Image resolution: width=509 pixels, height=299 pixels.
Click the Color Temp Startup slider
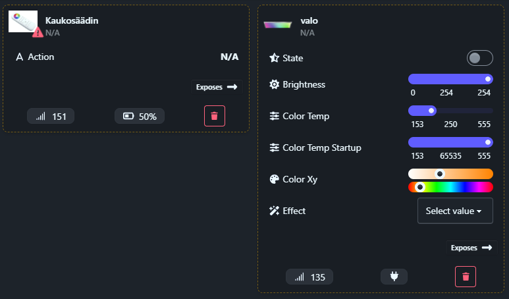click(x=450, y=142)
